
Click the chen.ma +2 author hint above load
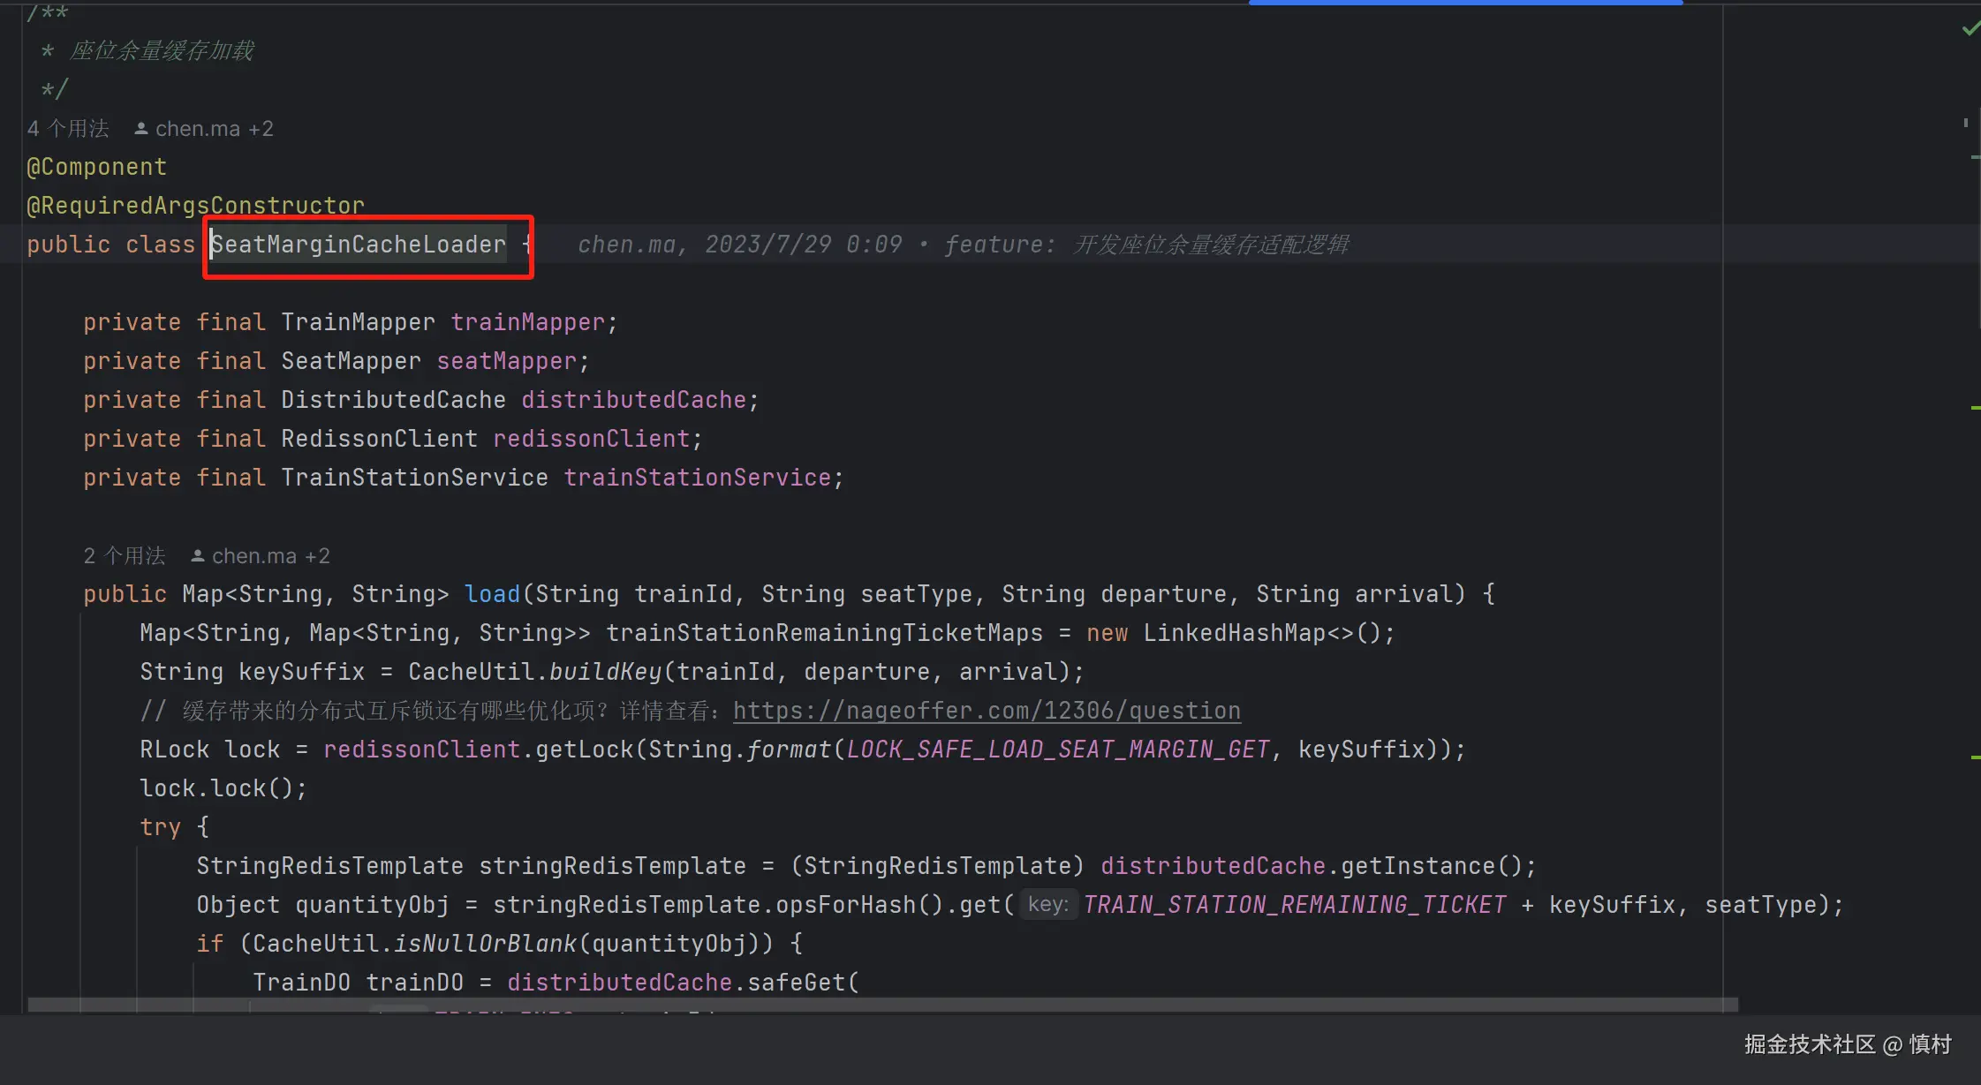(x=270, y=556)
